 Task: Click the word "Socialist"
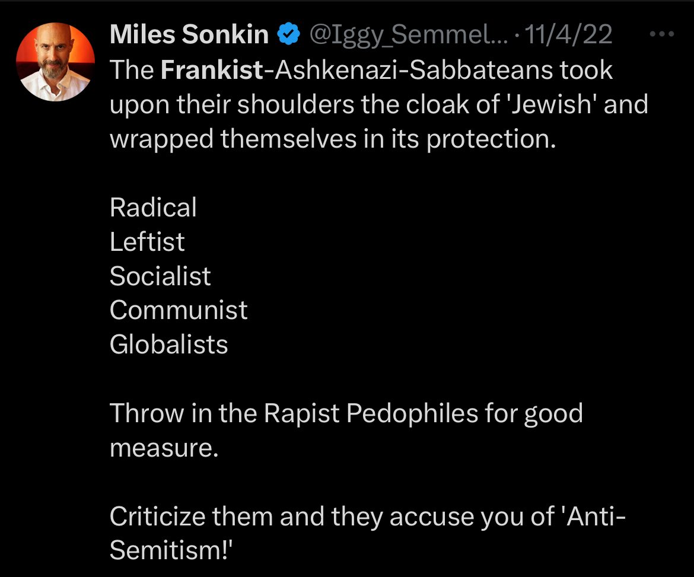pyautogui.click(x=160, y=276)
